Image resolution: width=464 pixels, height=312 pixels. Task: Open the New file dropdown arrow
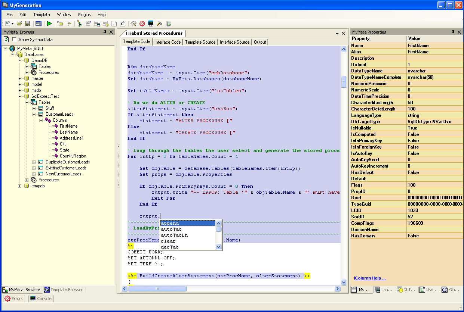[x=12, y=24]
